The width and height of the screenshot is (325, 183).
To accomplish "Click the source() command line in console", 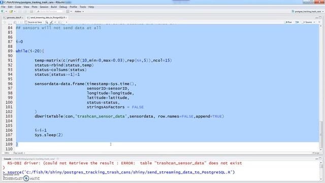I will coord(121,172).
